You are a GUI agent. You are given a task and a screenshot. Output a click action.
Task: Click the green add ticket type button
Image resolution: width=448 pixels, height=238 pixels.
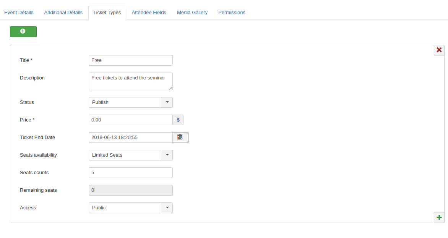[x=23, y=32]
